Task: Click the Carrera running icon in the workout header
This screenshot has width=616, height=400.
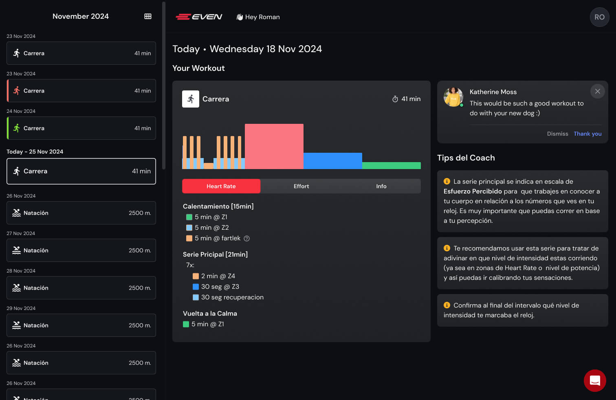Action: 190,99
